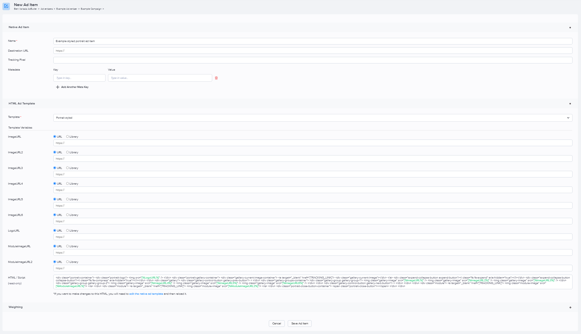Select Library option for ImageURL
The width and height of the screenshot is (581, 334).
[x=67, y=137]
